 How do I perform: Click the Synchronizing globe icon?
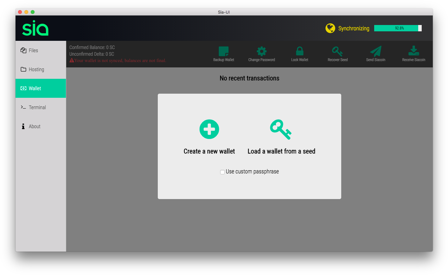[x=330, y=28]
